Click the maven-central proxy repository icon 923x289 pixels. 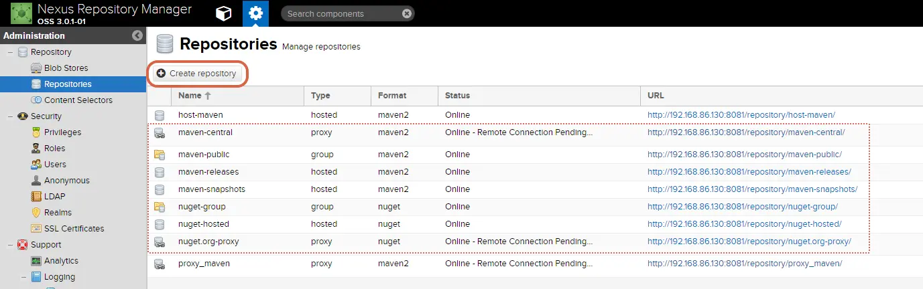point(160,132)
